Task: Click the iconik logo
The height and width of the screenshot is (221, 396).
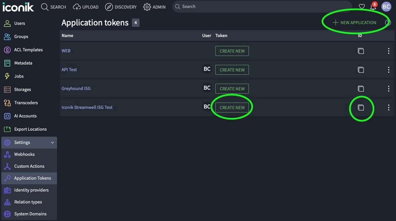Action: (18, 7)
